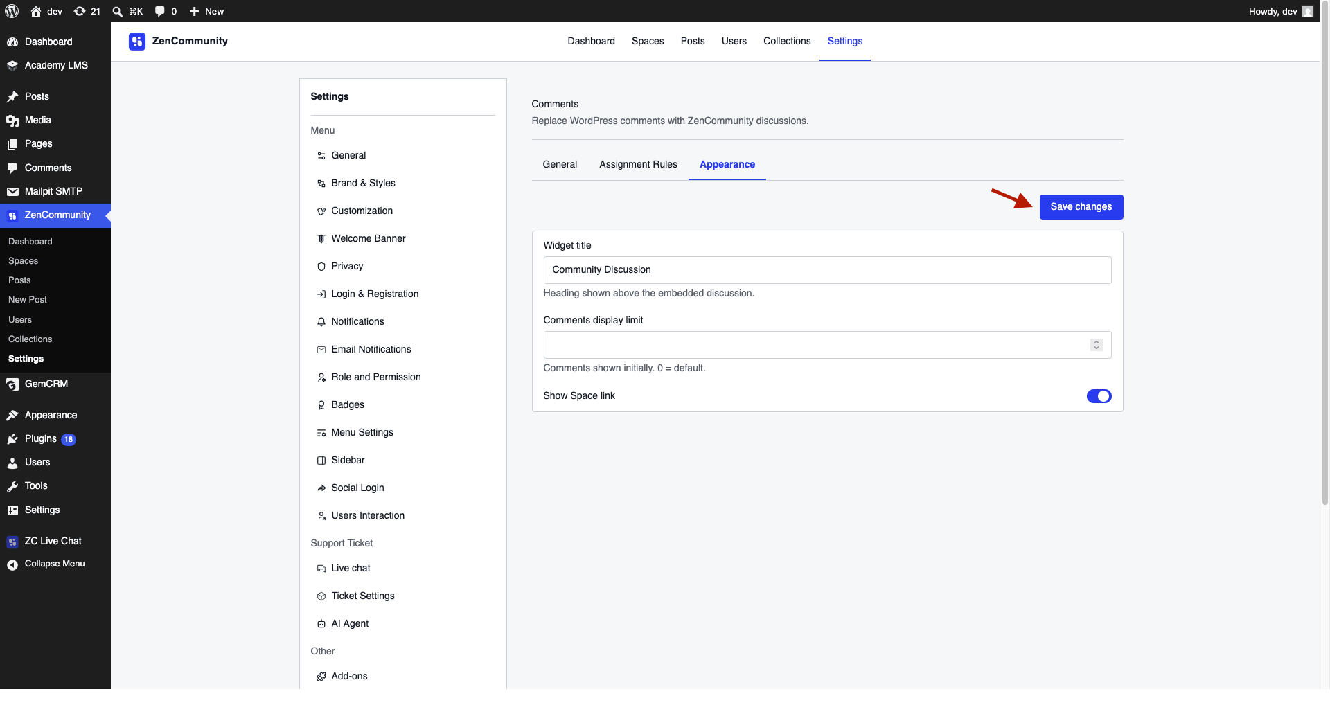Click the Mailpit SMTP envelope icon
This screenshot has width=1330, height=705.
[x=12, y=192]
